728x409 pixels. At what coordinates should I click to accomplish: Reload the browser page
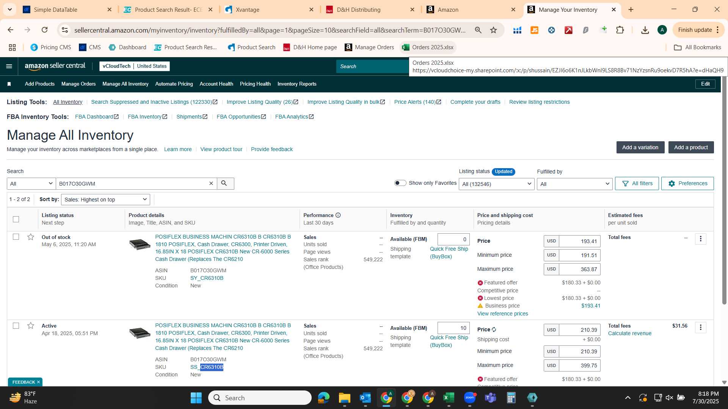pos(44,30)
